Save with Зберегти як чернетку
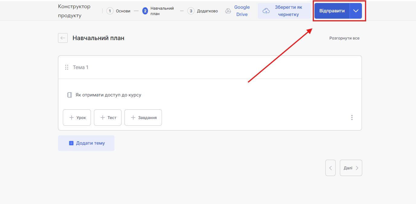The height and width of the screenshot is (204, 416). point(284,11)
